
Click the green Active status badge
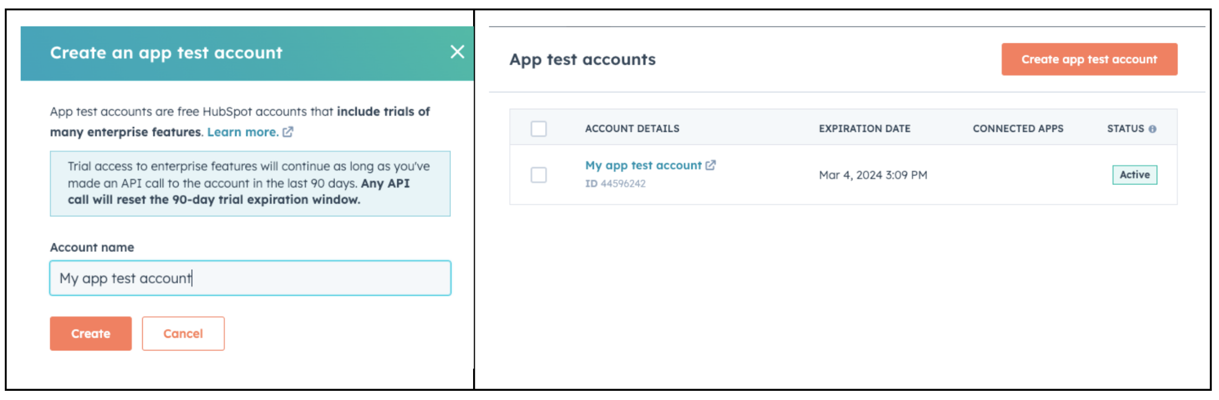pos(1135,175)
